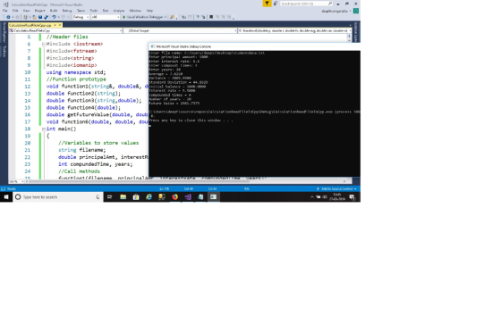The height and width of the screenshot is (333, 501).
Task: Open the Team menu
Action: 81,11
